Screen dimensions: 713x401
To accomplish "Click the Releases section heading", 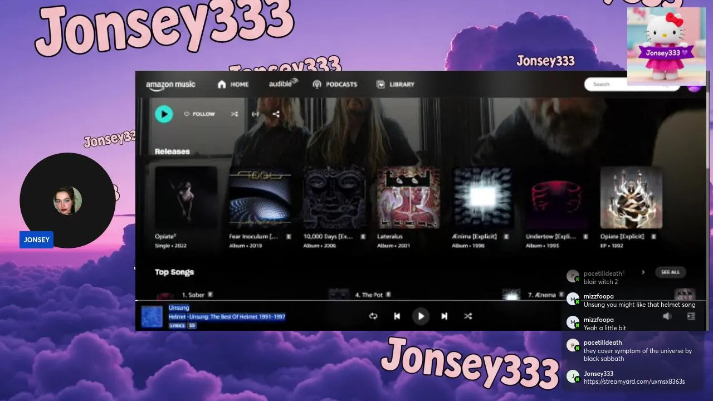I will point(172,151).
